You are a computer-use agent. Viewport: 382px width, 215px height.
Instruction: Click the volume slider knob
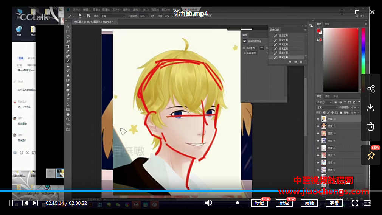tap(238, 203)
